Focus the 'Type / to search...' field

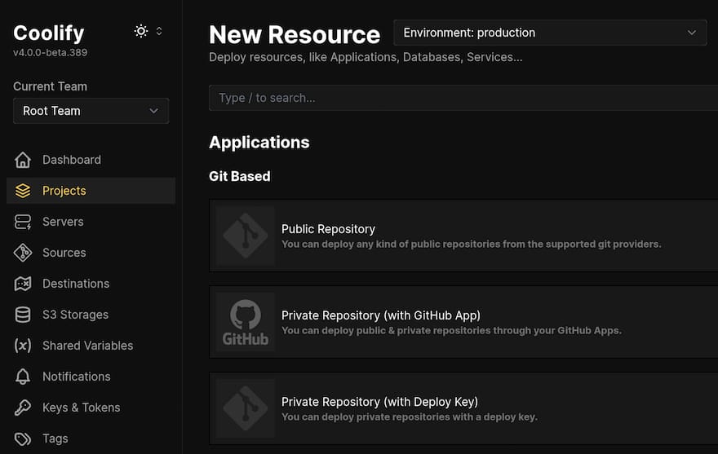(x=463, y=98)
